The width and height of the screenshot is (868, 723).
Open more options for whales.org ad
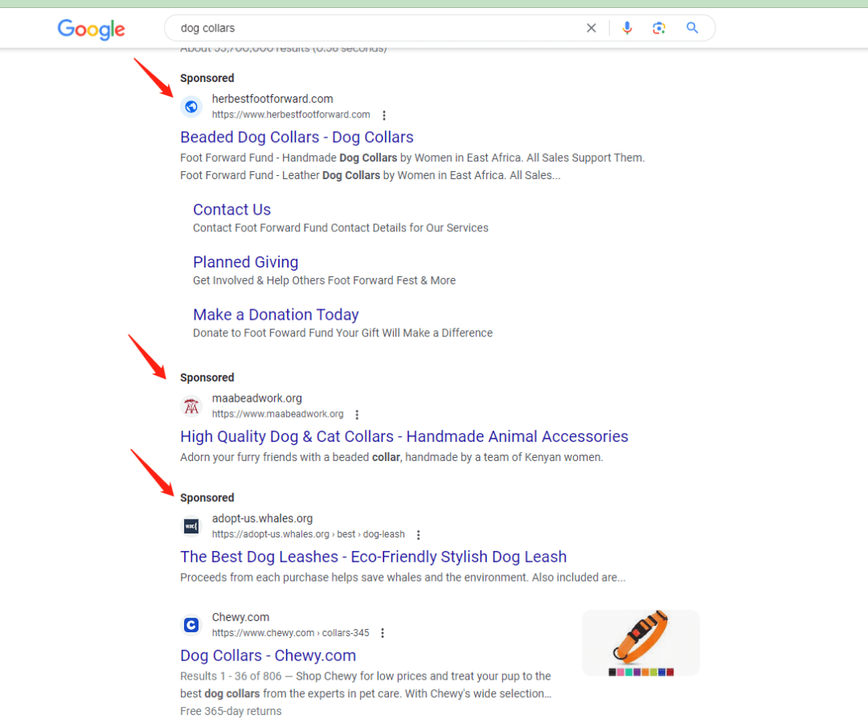[419, 535]
